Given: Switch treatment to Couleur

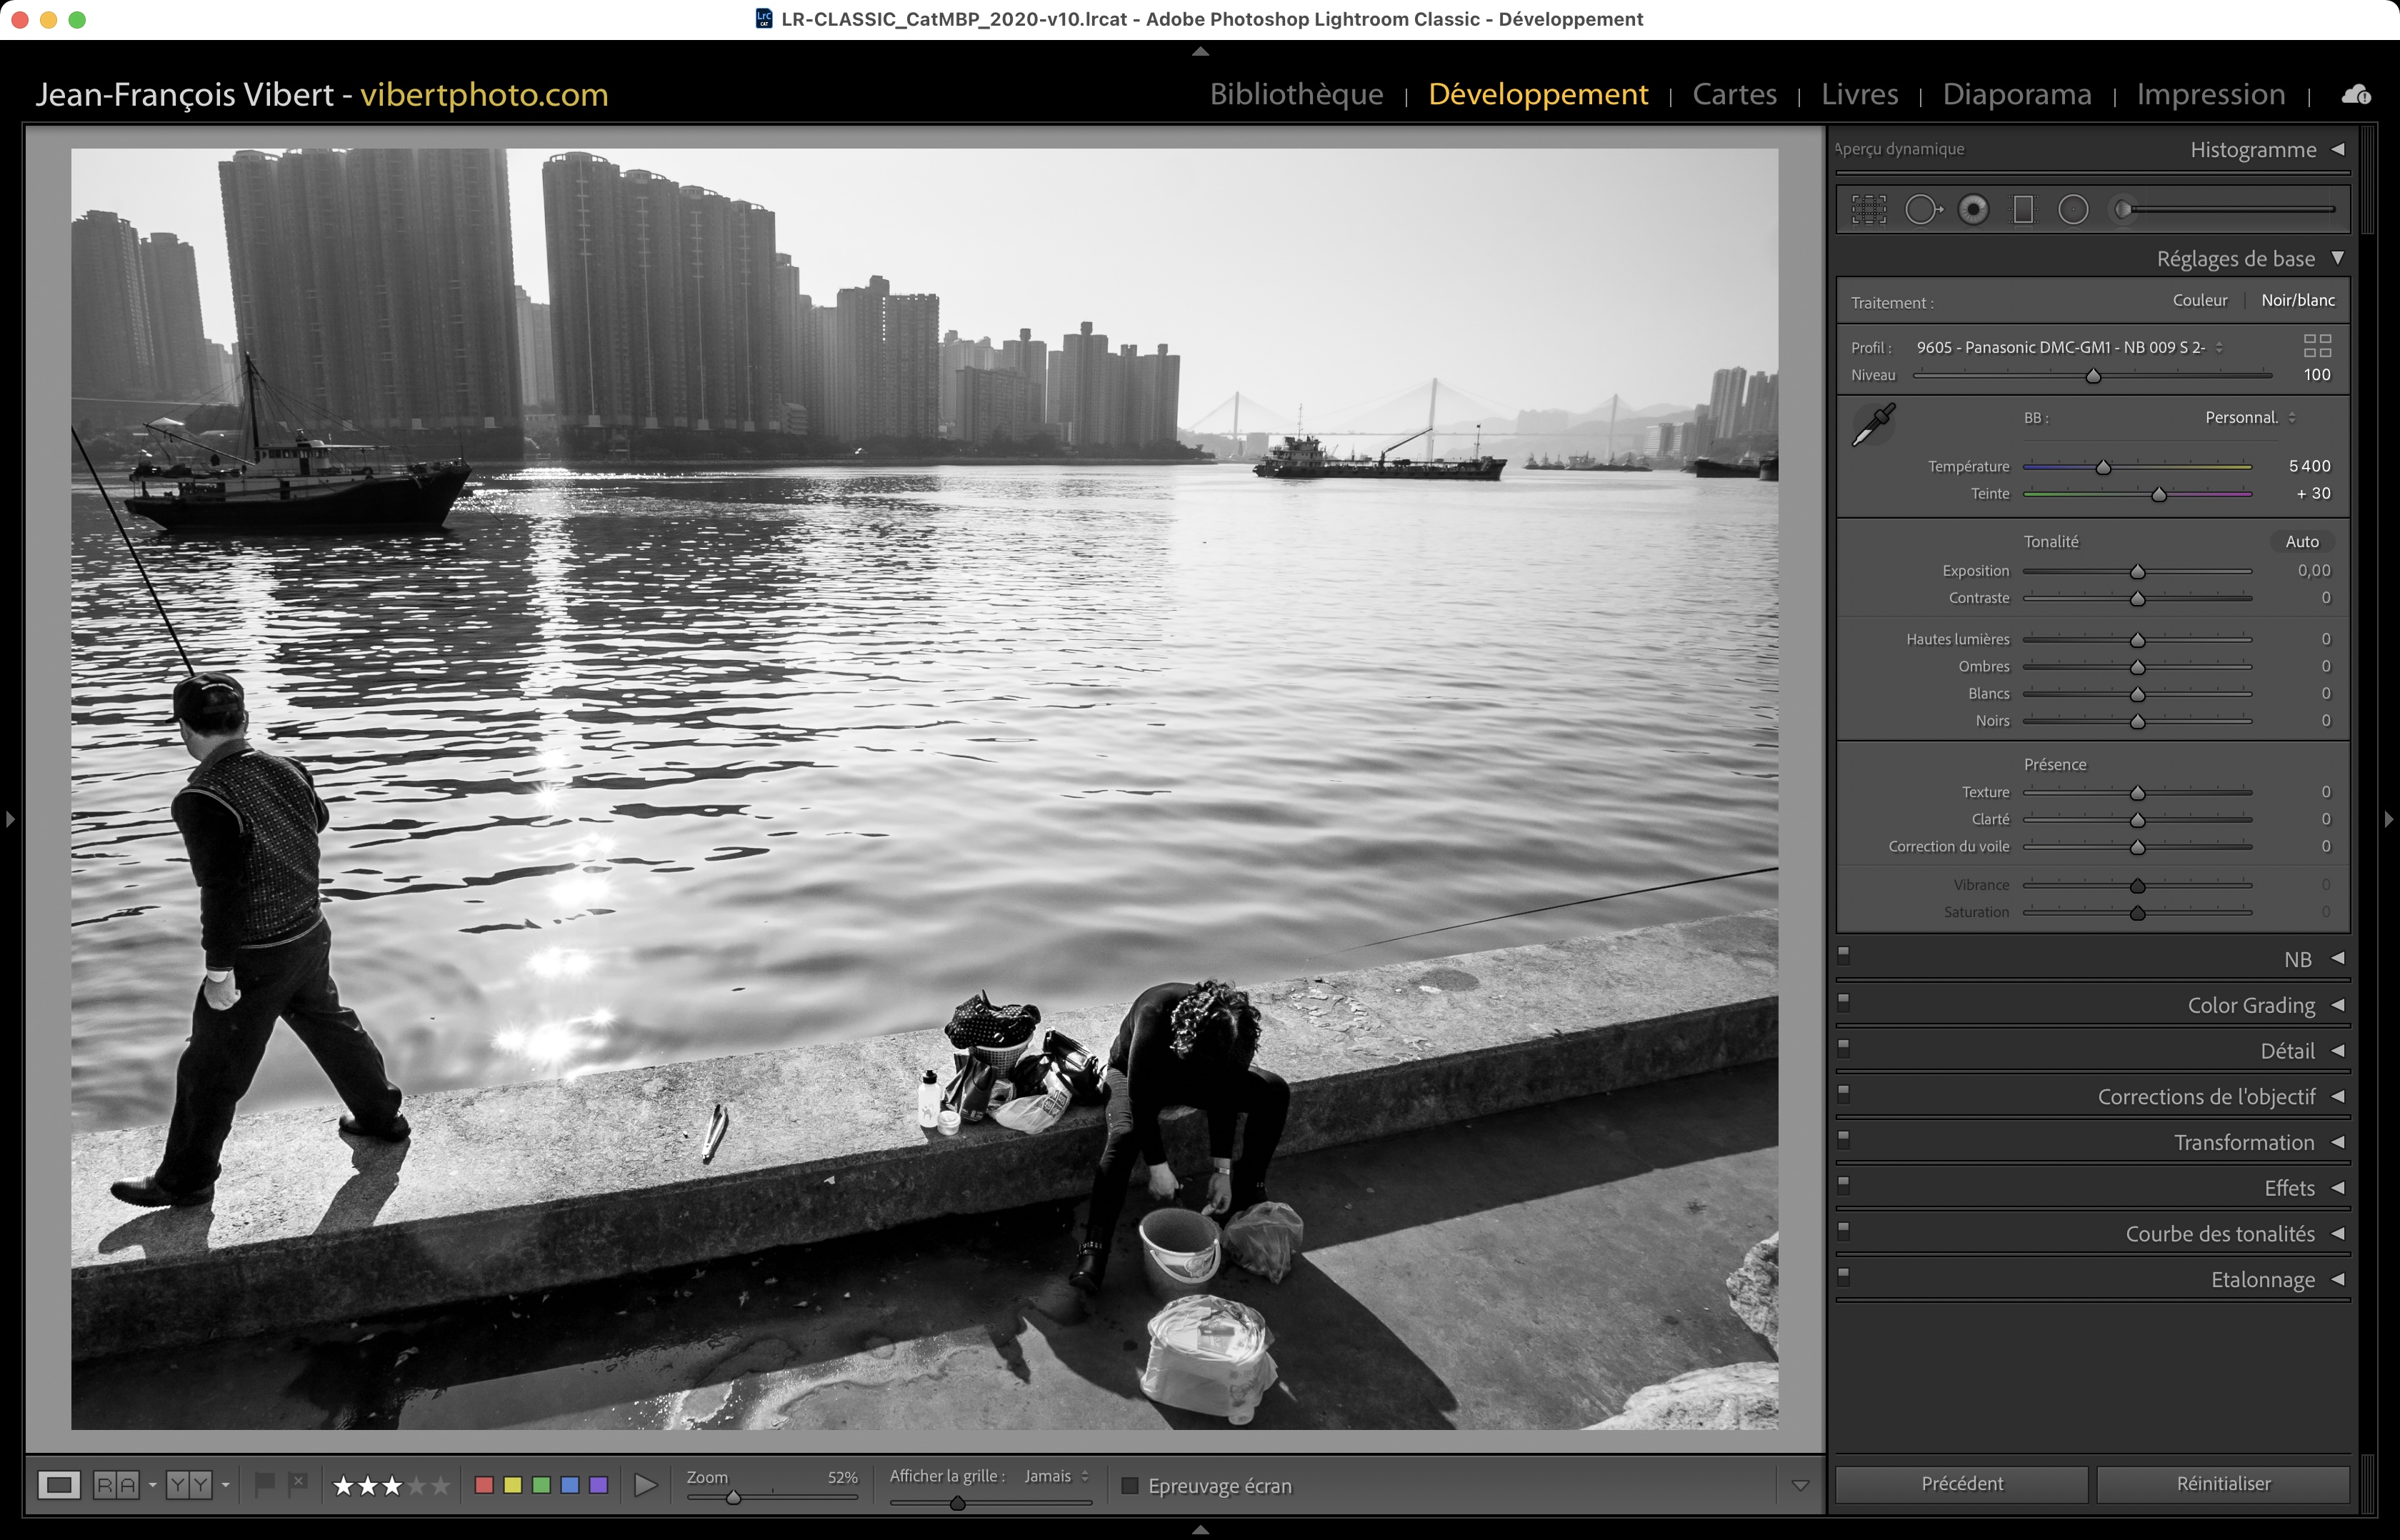Looking at the screenshot, I should [2199, 300].
